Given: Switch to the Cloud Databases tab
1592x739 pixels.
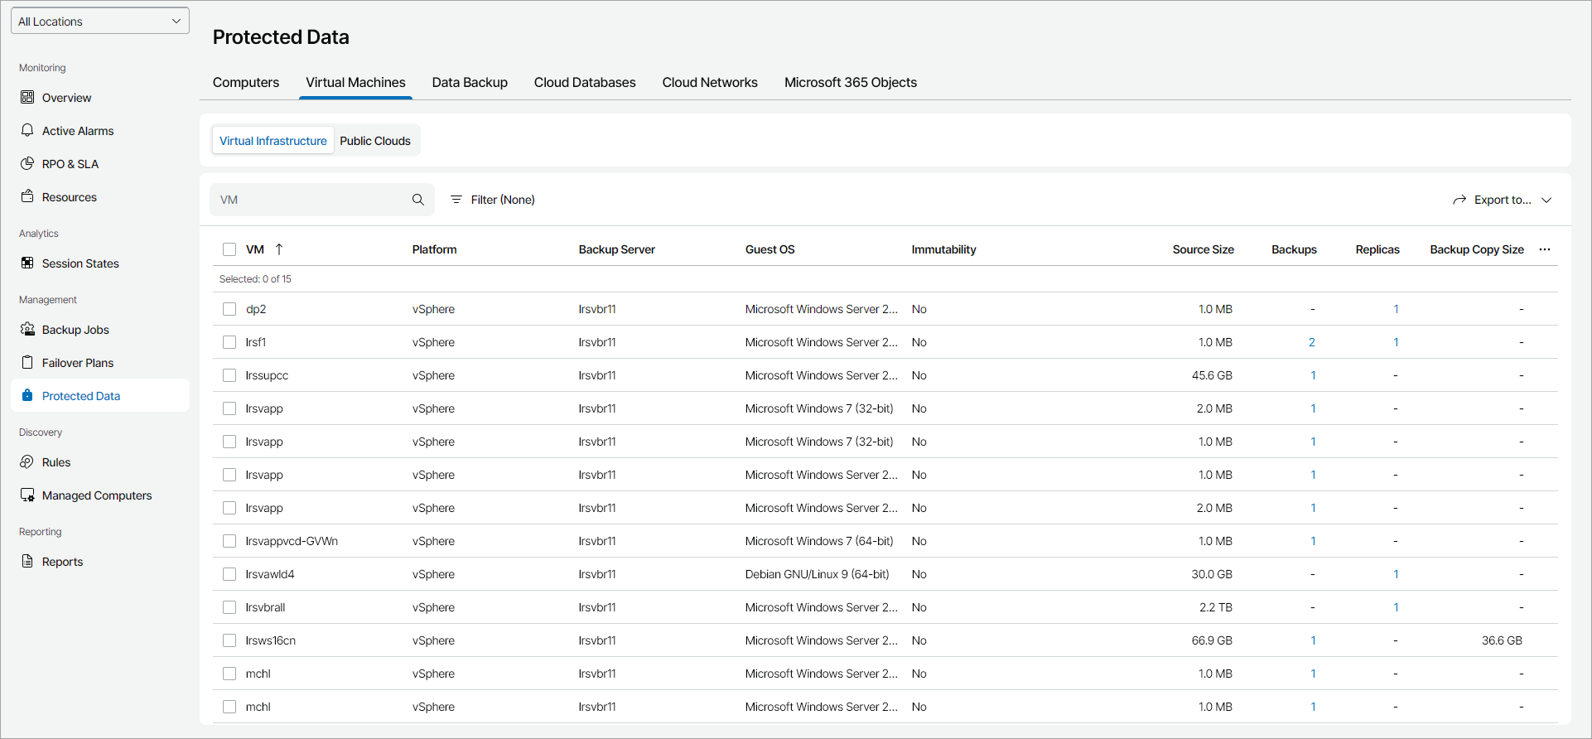Looking at the screenshot, I should (x=585, y=82).
